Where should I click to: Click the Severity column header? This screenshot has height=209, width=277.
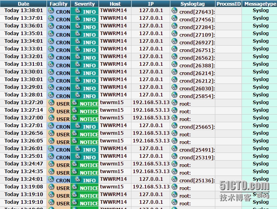(85, 4)
